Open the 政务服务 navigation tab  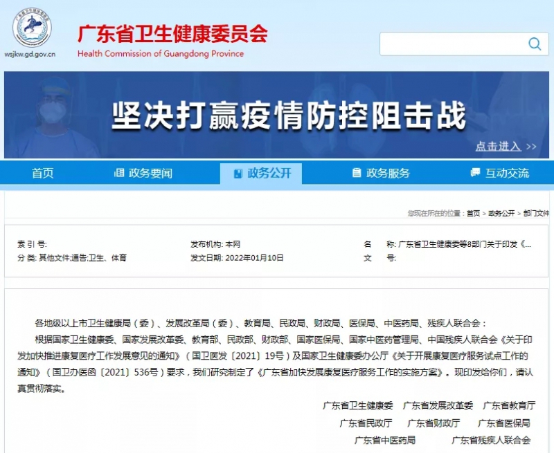tap(388, 174)
